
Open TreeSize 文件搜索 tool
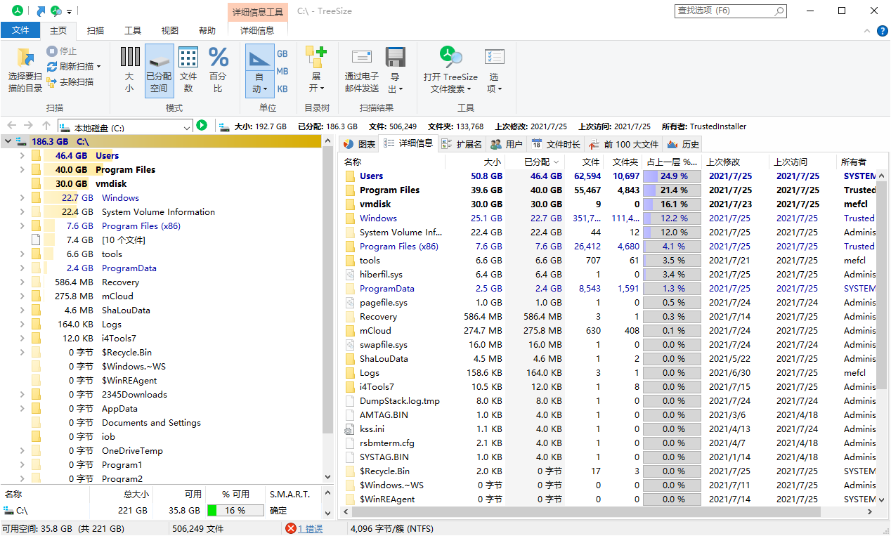[450, 70]
